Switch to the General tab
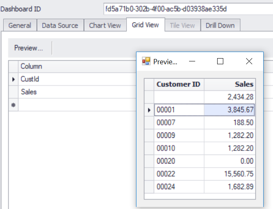The height and width of the screenshot is (209, 273). pos(20,25)
